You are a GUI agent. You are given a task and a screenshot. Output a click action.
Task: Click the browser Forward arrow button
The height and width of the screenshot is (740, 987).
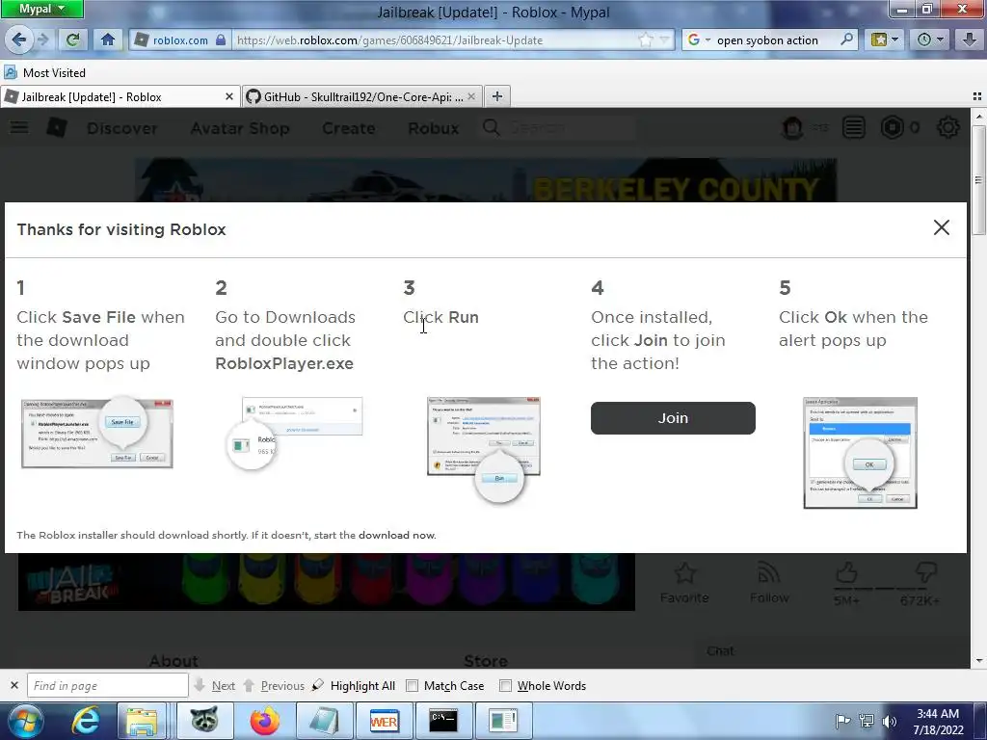pos(43,40)
